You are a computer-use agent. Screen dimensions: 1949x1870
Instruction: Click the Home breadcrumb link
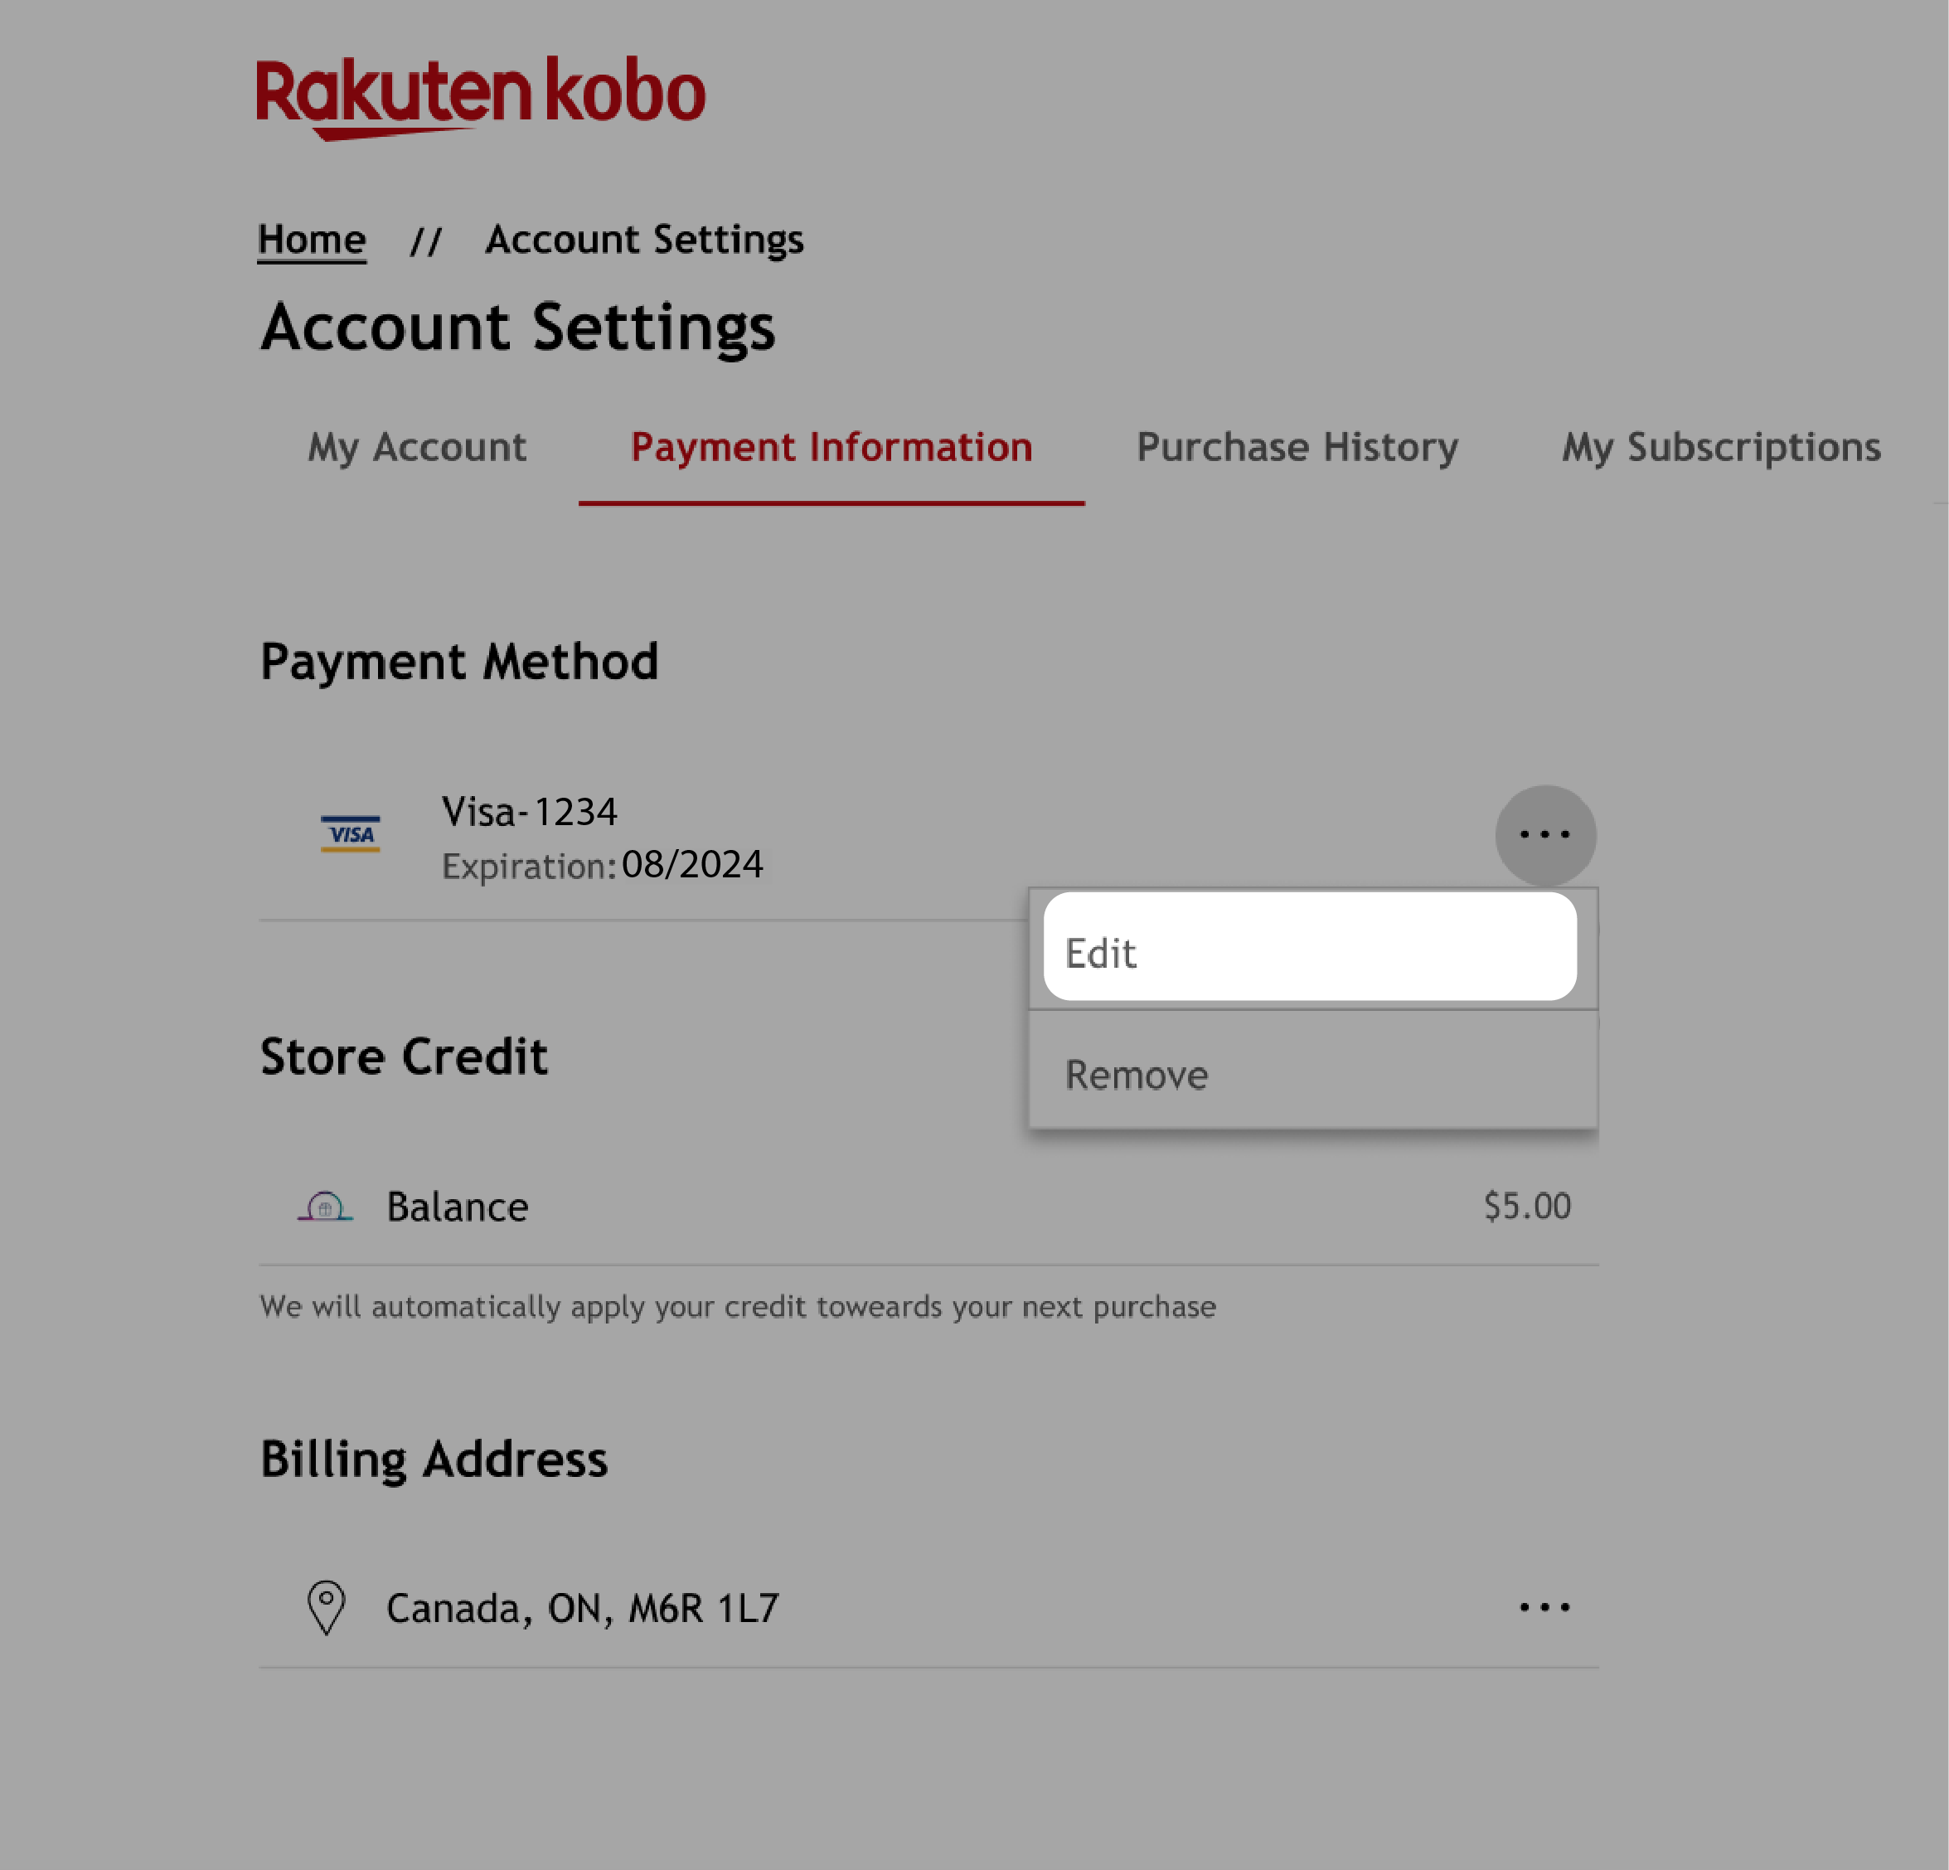click(x=312, y=240)
